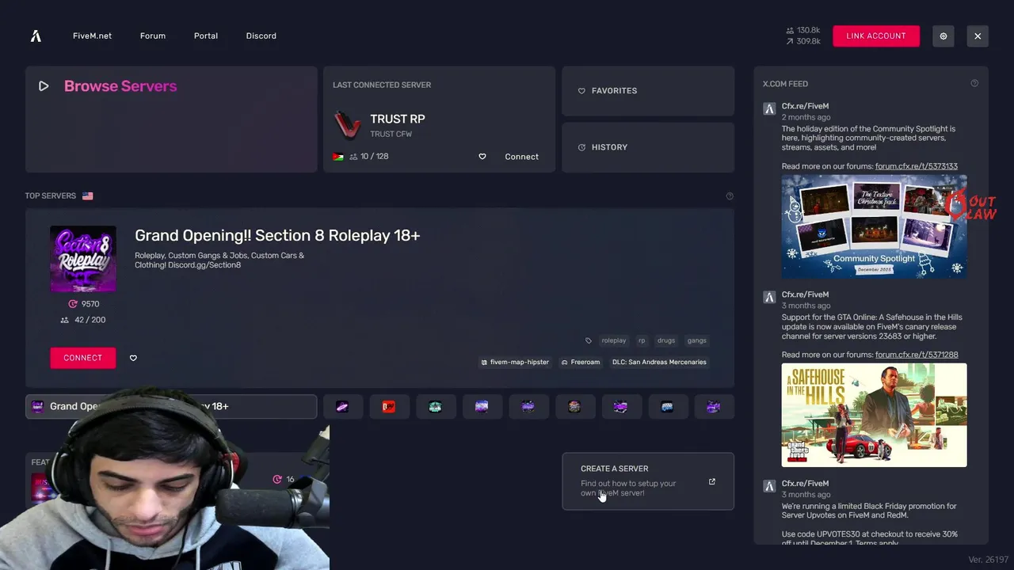This screenshot has height=570, width=1014.
Task: Open the HISTORY panel
Action: 648,147
